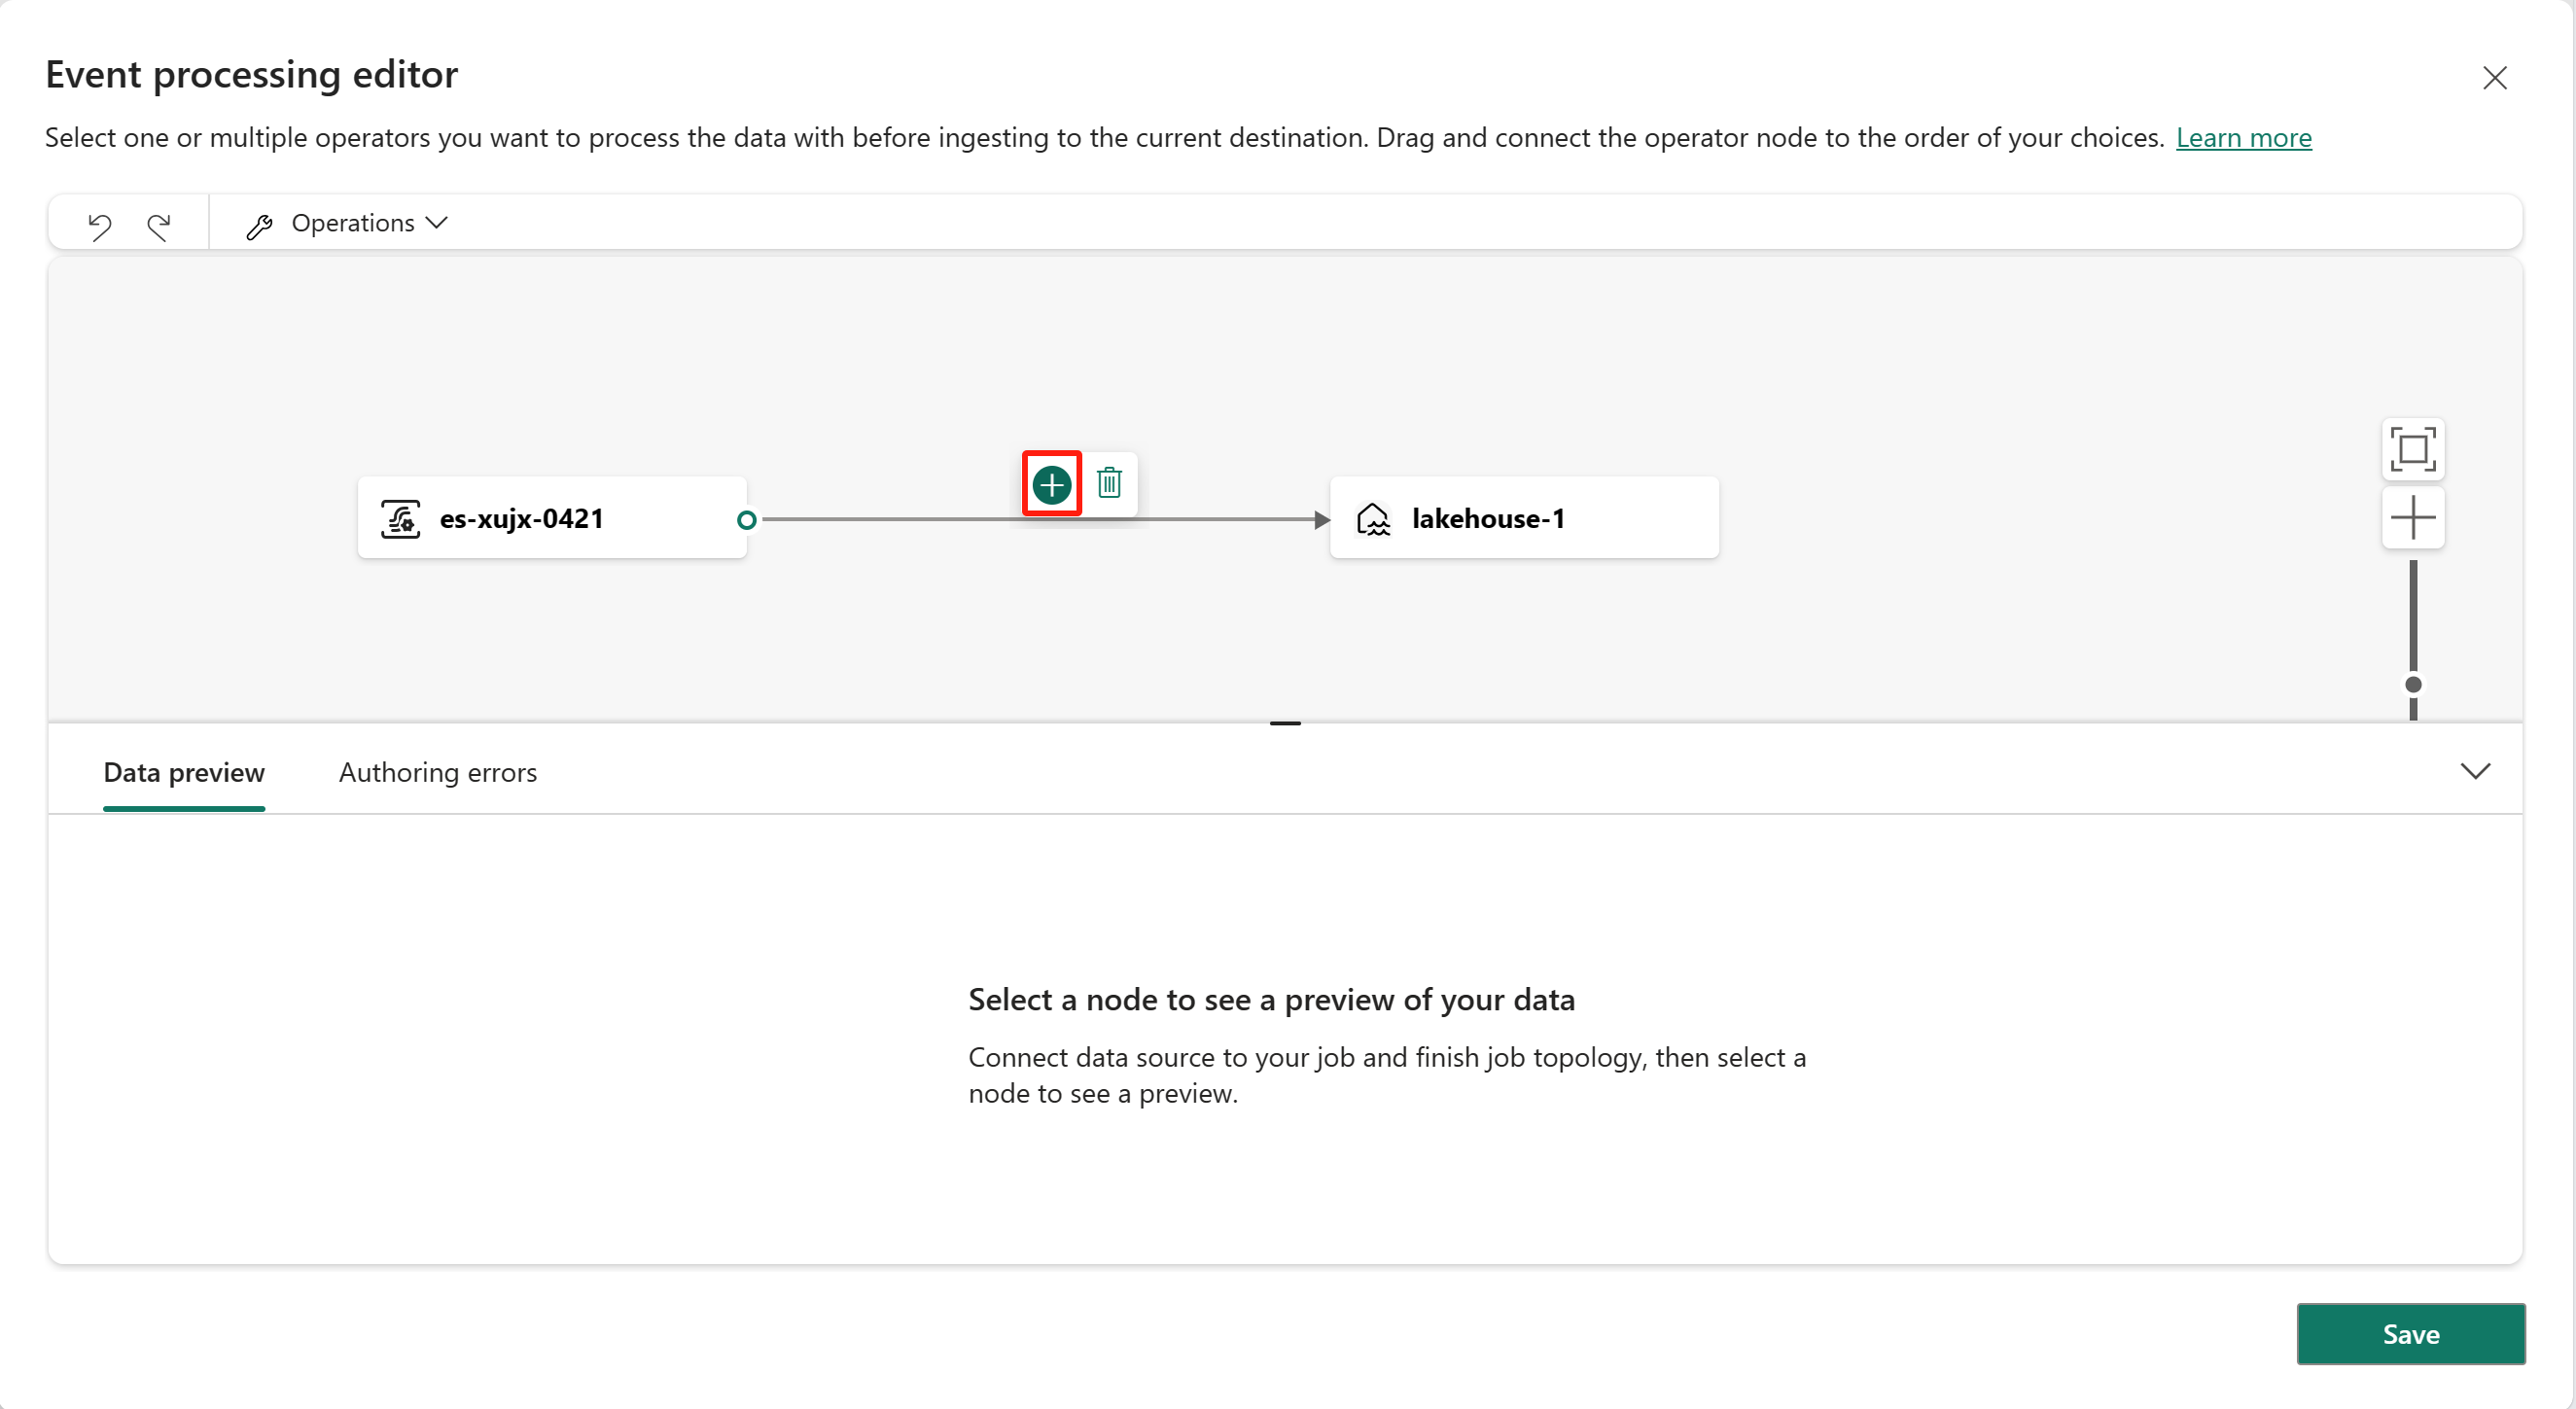Select the Data preview tab

(x=186, y=772)
